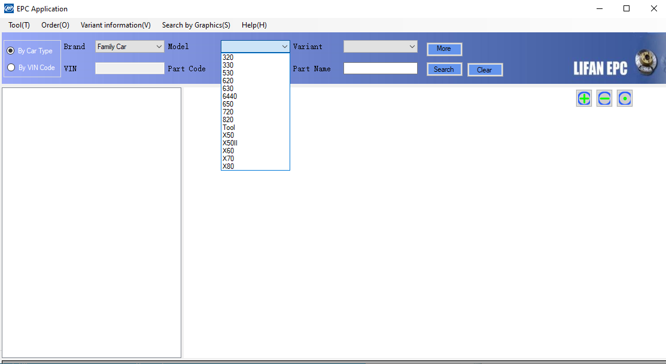The height and width of the screenshot is (364, 666).
Task: Click the More button
Action: pos(444,49)
